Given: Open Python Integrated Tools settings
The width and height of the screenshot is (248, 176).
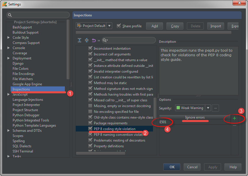Looking at the screenshot, I should click(31, 120).
